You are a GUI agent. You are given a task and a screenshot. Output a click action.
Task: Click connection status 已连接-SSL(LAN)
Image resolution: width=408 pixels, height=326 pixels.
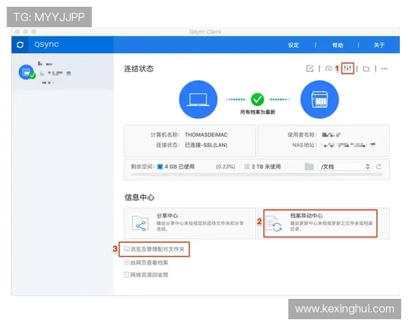[x=206, y=145]
